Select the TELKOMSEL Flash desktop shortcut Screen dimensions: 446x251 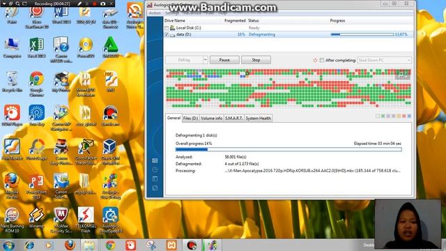point(86,220)
